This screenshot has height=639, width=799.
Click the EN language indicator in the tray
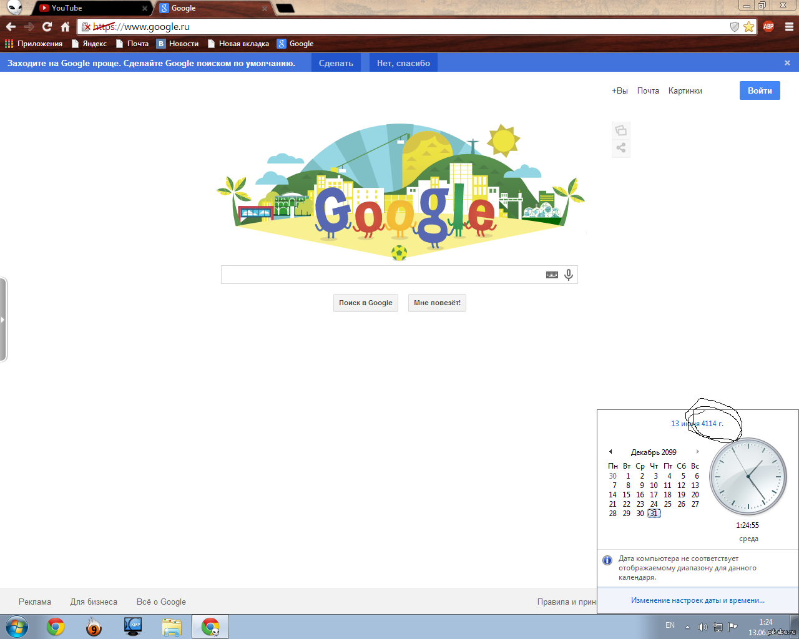(x=669, y=625)
